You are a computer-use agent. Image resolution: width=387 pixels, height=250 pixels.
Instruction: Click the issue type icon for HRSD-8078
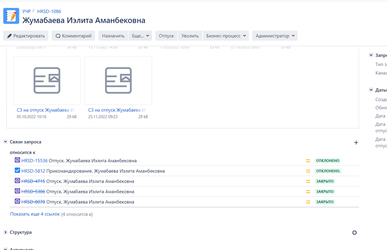17,201
